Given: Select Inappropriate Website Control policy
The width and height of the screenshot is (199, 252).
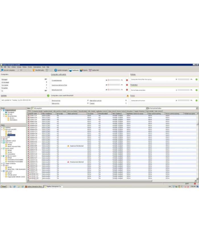Looking at the screenshot, I should (x=16, y=177).
